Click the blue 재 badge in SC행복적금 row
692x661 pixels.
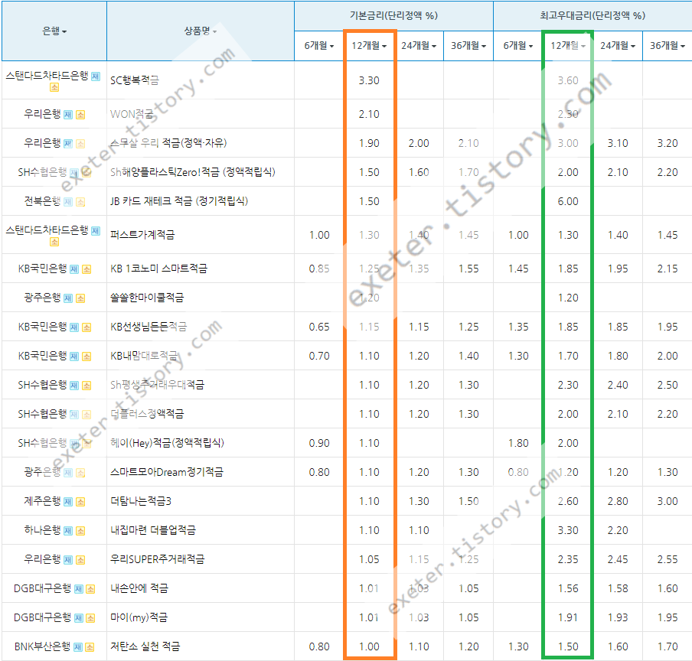tap(96, 77)
